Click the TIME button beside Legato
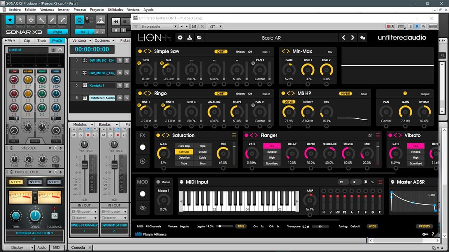This screenshot has height=252, width=449. (241, 226)
